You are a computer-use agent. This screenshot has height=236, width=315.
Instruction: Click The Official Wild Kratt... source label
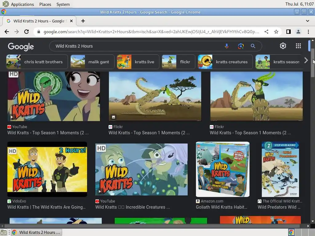click(x=282, y=201)
